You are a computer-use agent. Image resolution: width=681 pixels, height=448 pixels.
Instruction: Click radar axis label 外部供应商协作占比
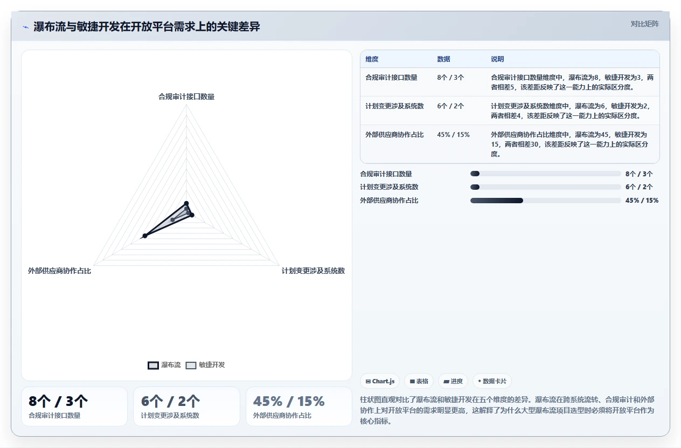coord(60,271)
